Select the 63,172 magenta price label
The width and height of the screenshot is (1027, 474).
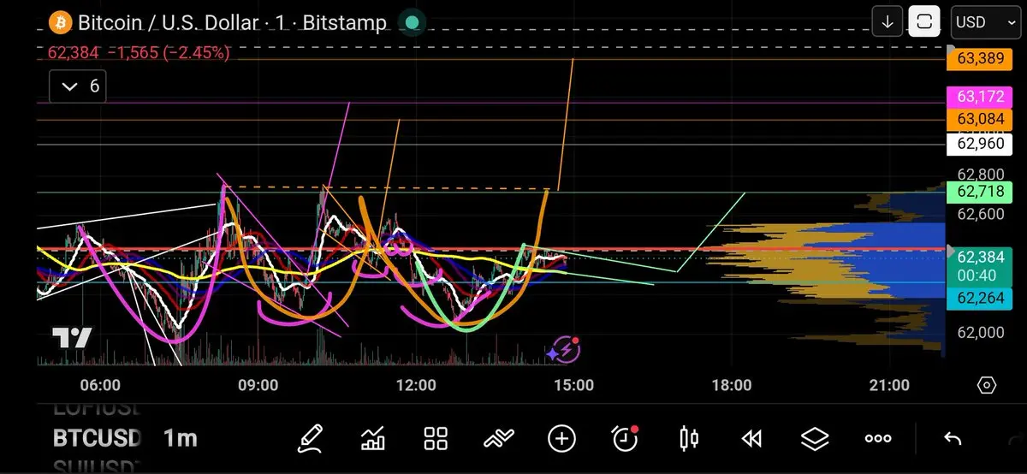[980, 97]
